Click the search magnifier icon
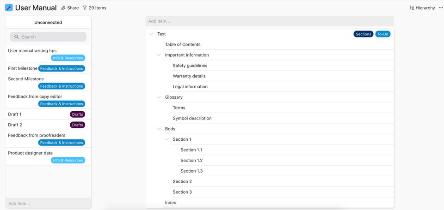This screenshot has width=444, height=210. coord(17,37)
